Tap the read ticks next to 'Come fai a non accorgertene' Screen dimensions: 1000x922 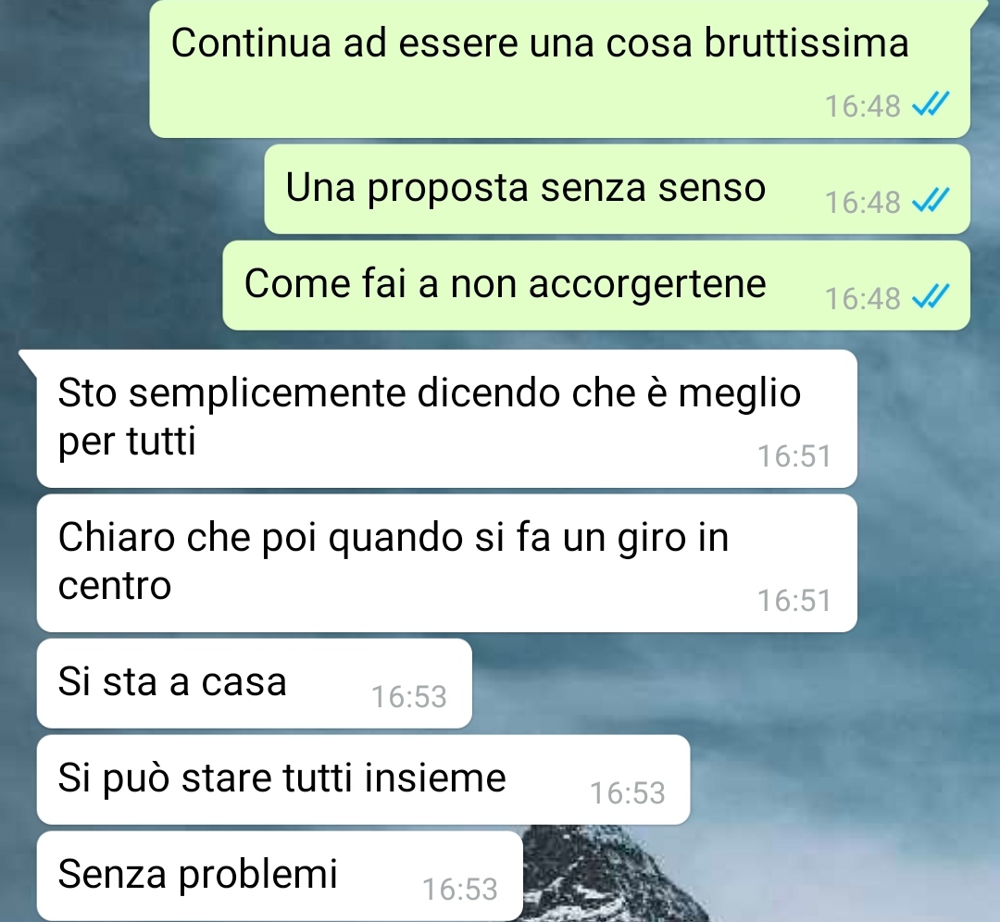(x=931, y=297)
